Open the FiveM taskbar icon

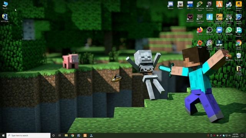pos(85,135)
